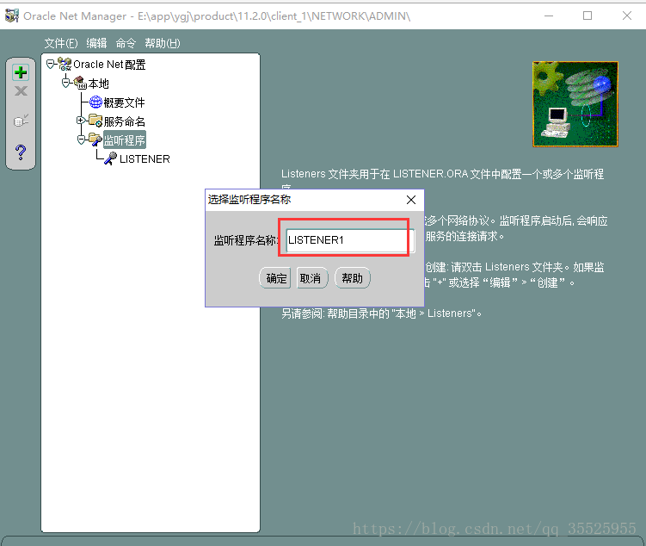This screenshot has height=546, width=646.
Task: Click the 帮助 button in the dialog
Action: pyautogui.click(x=353, y=278)
